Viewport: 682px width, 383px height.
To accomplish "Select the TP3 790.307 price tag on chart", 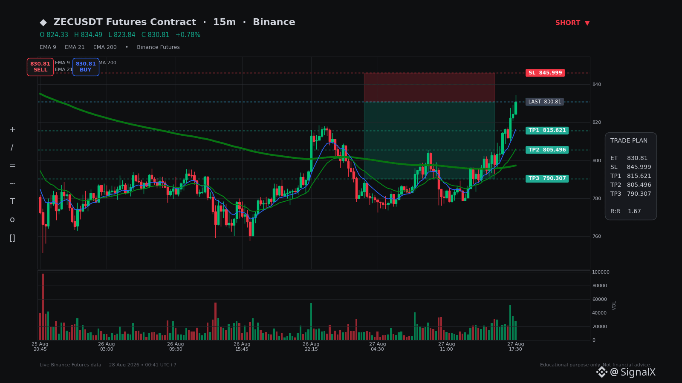I will [x=547, y=179].
